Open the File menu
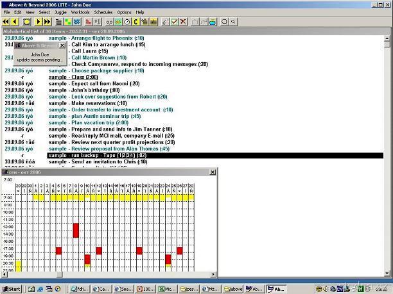Viewport: 393px width, 294px height. tap(6, 12)
